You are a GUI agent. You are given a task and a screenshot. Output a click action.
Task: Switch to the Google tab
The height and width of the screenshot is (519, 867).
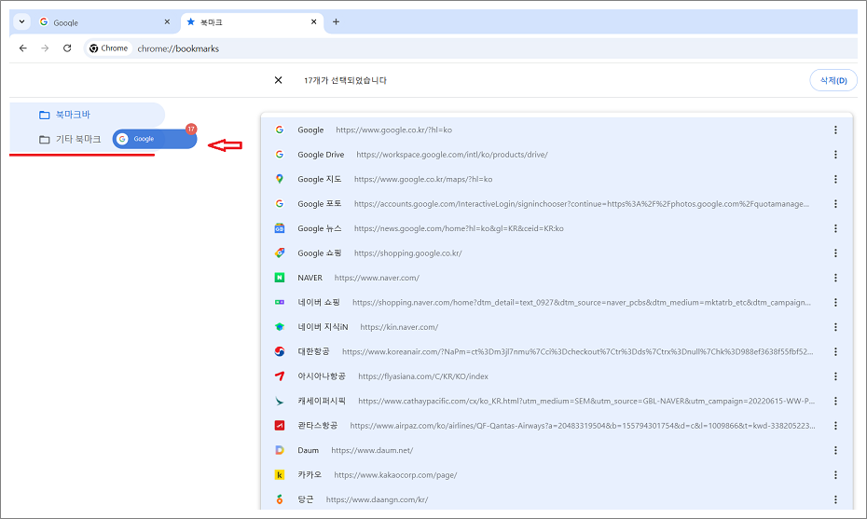pyautogui.click(x=105, y=22)
